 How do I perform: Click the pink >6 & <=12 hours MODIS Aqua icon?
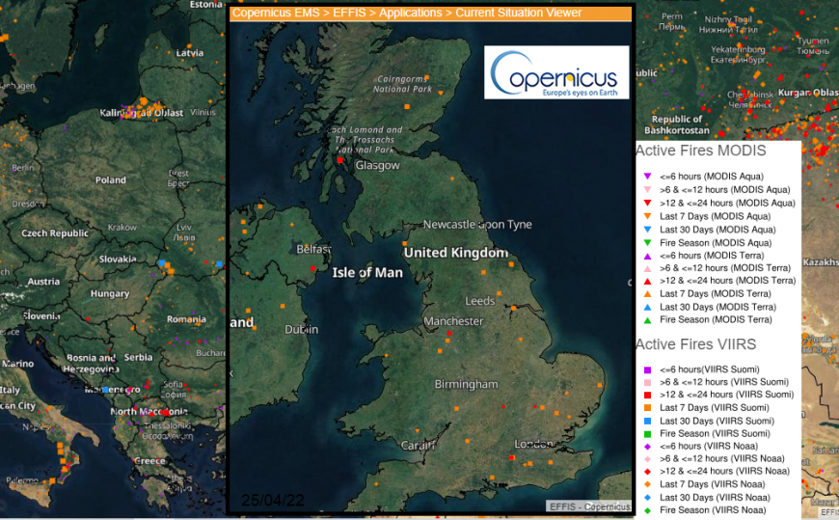tap(647, 190)
